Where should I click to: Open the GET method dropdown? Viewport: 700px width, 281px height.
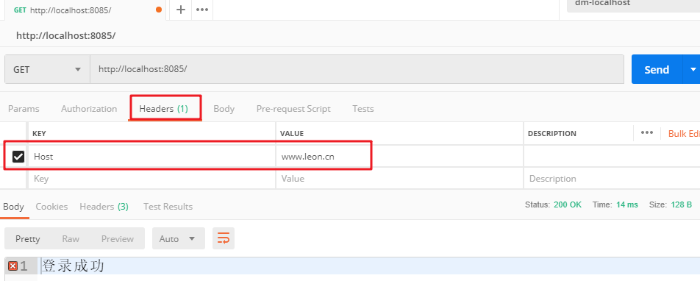click(x=47, y=69)
